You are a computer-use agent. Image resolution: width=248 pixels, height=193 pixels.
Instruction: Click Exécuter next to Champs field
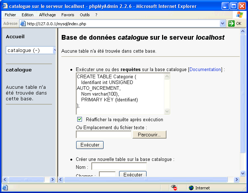click(x=133, y=174)
